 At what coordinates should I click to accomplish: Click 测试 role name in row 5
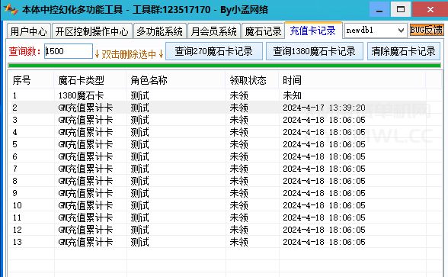pyautogui.click(x=139, y=144)
